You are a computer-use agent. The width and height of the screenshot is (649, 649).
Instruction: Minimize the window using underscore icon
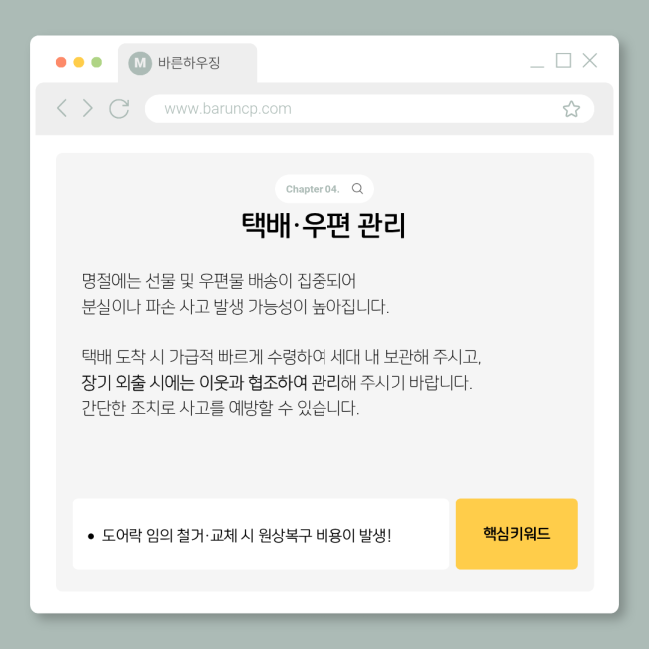(537, 66)
